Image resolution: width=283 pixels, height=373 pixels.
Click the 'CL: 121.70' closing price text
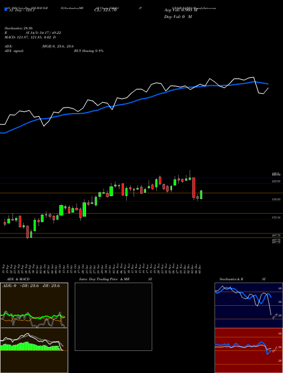click(x=105, y=10)
